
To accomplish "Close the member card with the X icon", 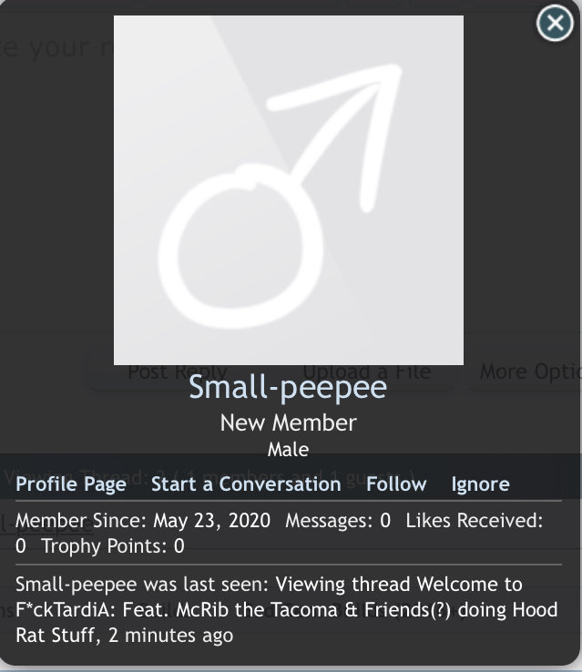I will pyautogui.click(x=555, y=23).
